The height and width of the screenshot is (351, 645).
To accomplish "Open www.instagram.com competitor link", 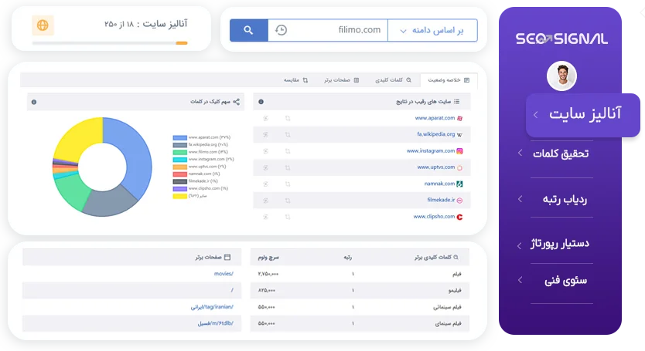I will 431,150.
